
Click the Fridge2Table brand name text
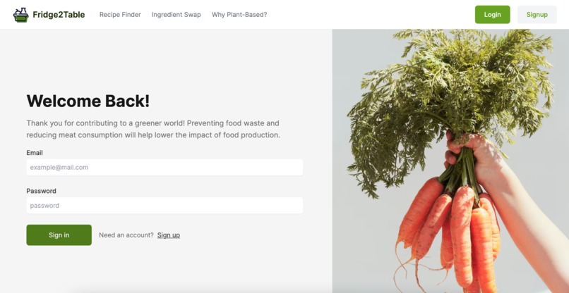[59, 15]
